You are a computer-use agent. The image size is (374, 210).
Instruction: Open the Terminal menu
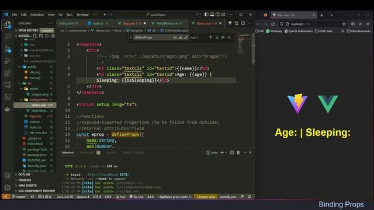click(x=82, y=15)
